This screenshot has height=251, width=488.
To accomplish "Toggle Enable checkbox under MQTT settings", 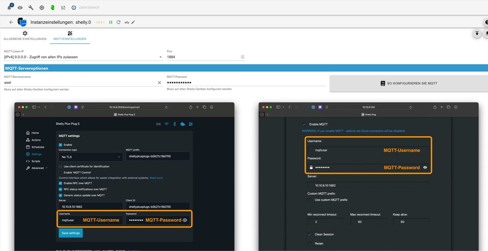I will [61, 145].
